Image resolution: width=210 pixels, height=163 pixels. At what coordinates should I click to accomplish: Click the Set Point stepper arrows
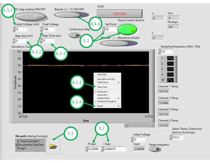click(x=103, y=29)
